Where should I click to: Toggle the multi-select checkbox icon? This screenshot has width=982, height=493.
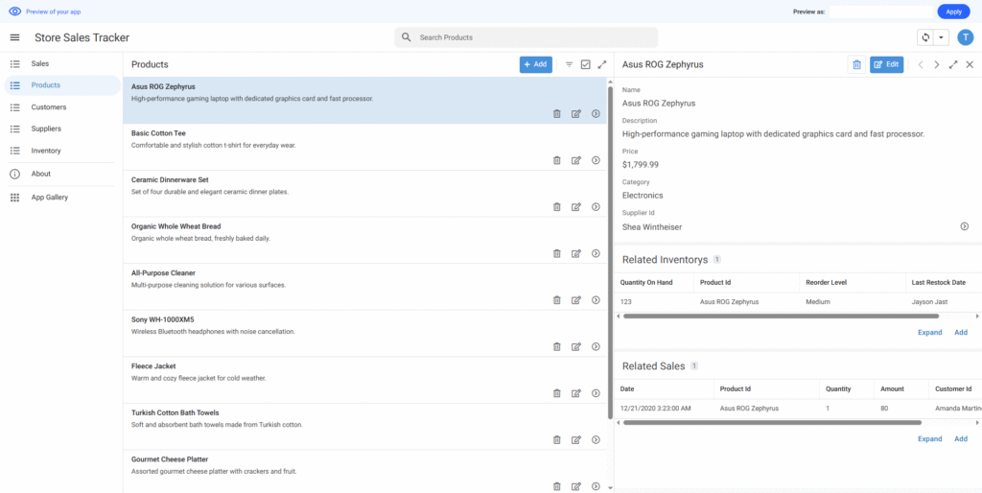(x=586, y=64)
